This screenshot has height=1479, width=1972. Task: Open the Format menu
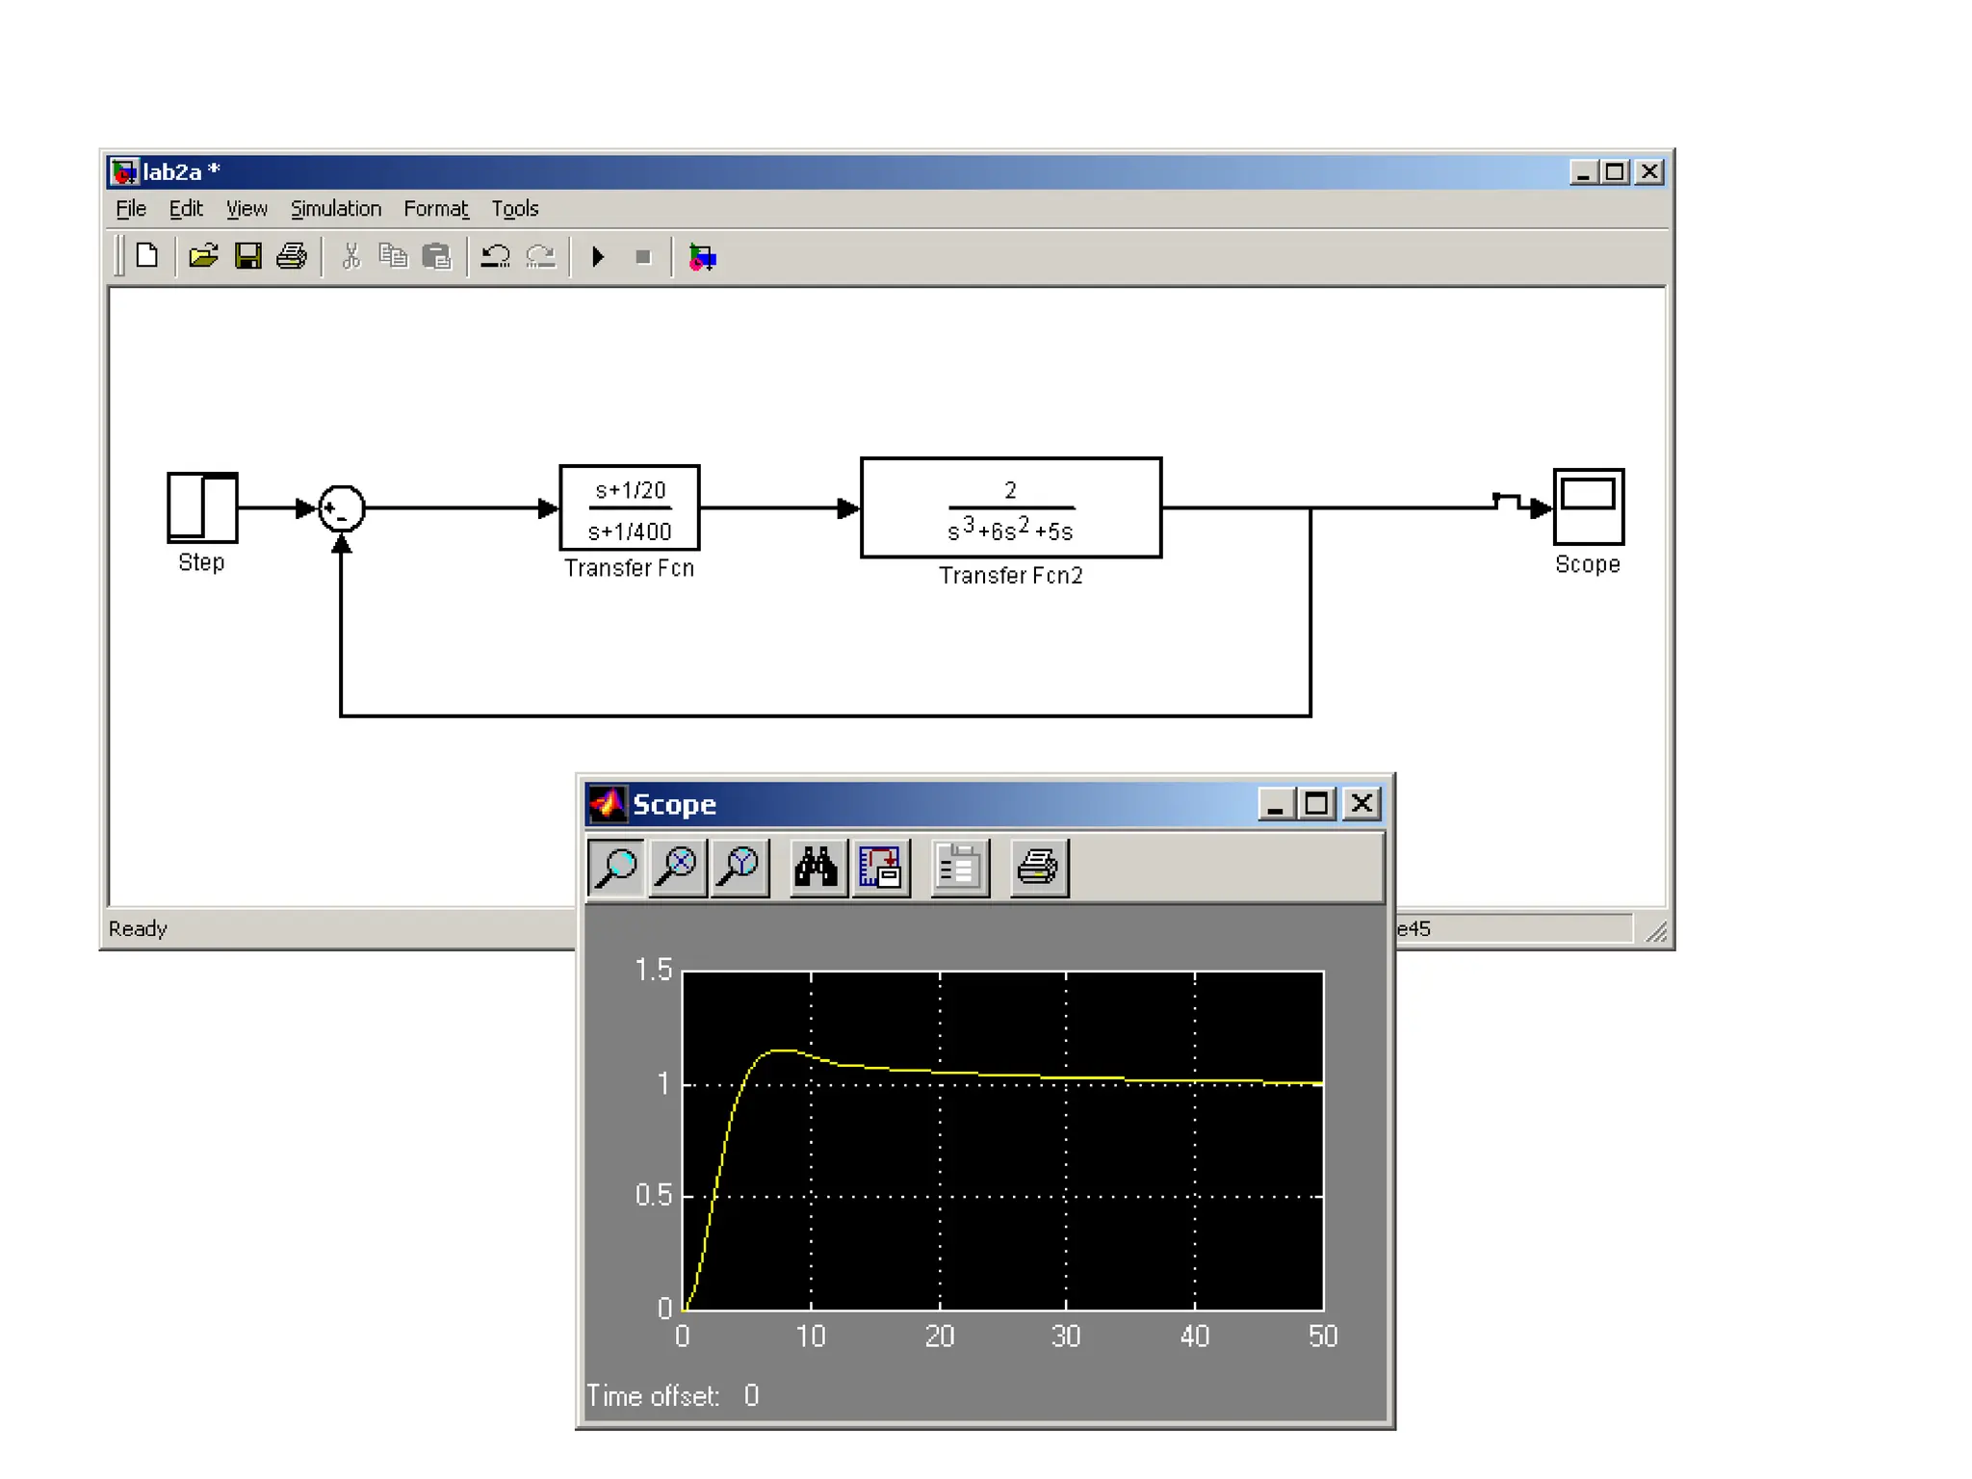435,208
